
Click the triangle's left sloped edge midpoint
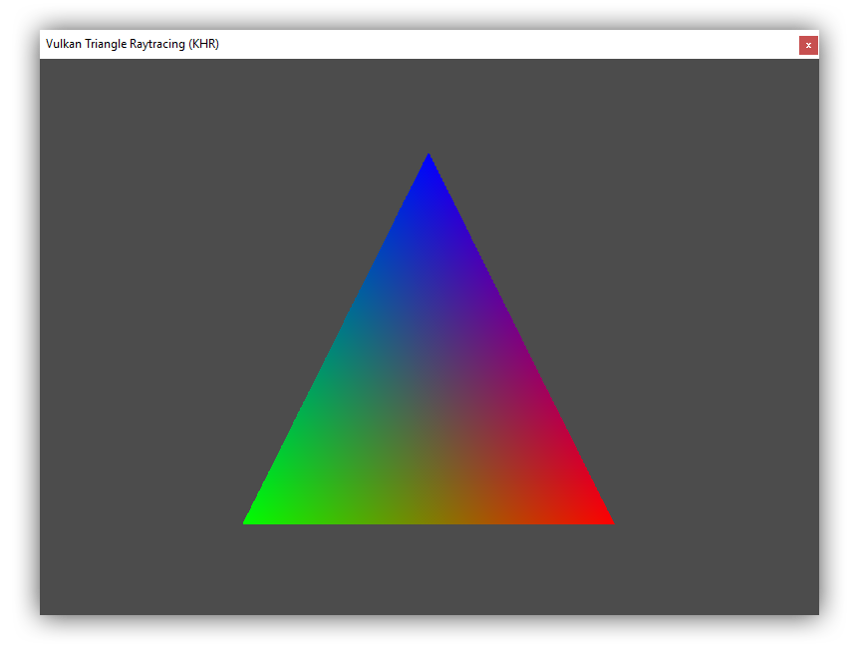[x=336, y=339]
